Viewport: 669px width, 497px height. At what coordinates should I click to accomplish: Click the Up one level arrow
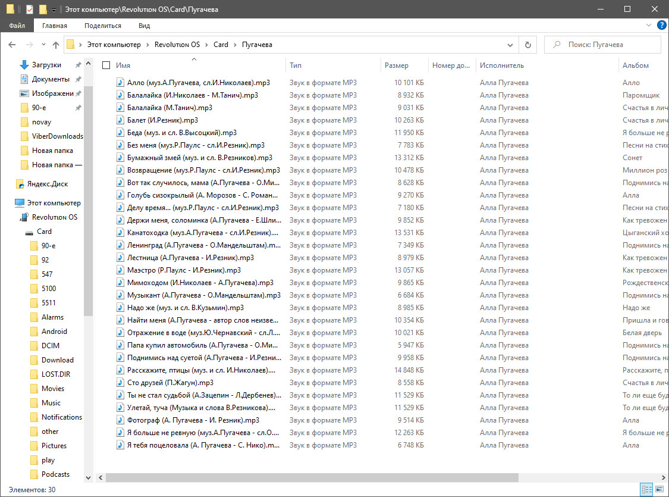56,45
